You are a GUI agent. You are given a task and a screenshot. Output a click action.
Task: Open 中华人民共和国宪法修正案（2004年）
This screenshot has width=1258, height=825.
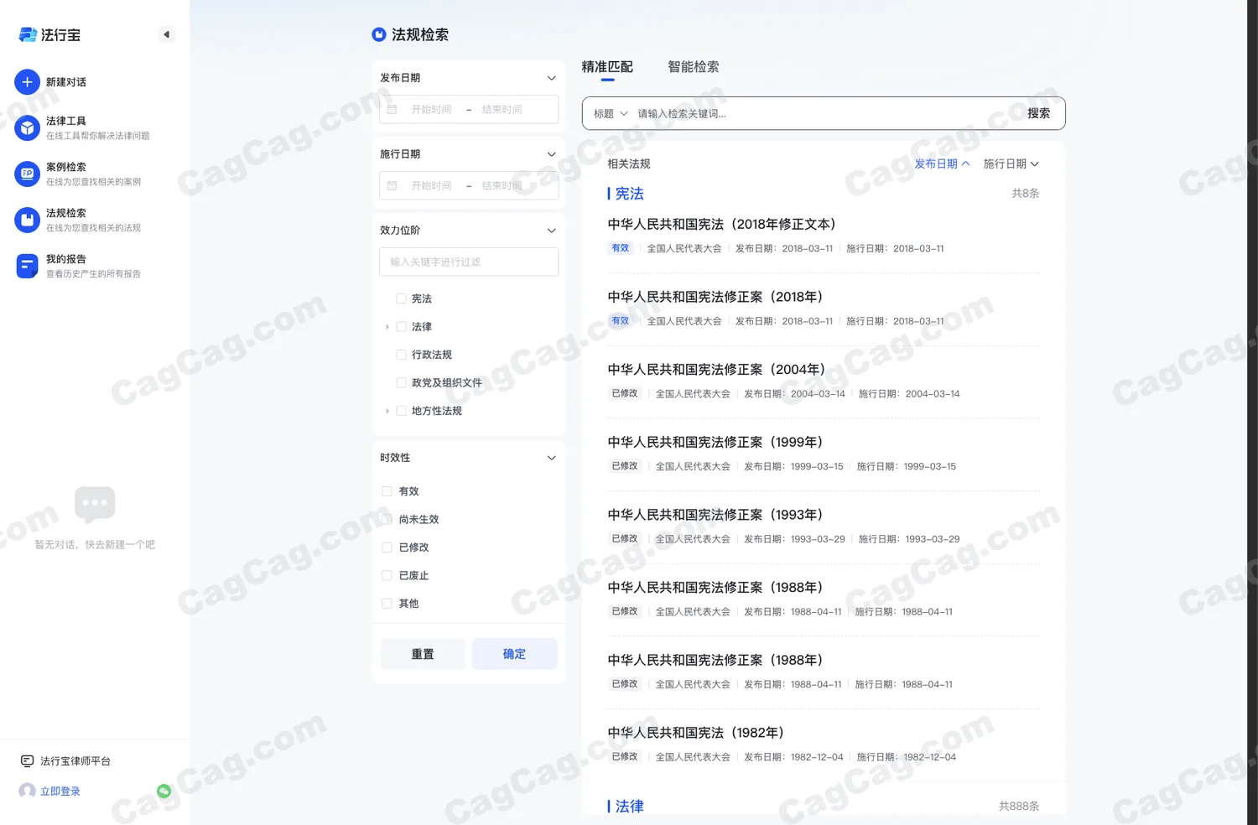(716, 370)
